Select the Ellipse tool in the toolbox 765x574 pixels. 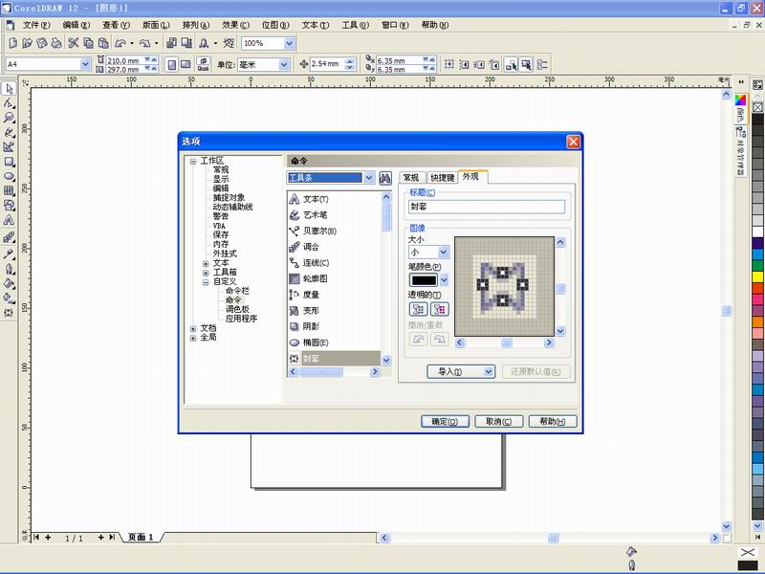tap(9, 176)
